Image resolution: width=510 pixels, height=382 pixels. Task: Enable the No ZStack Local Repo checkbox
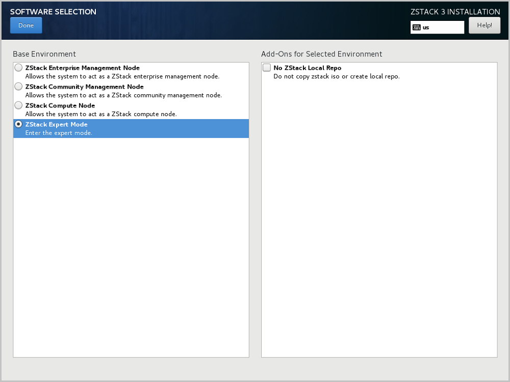coord(267,68)
